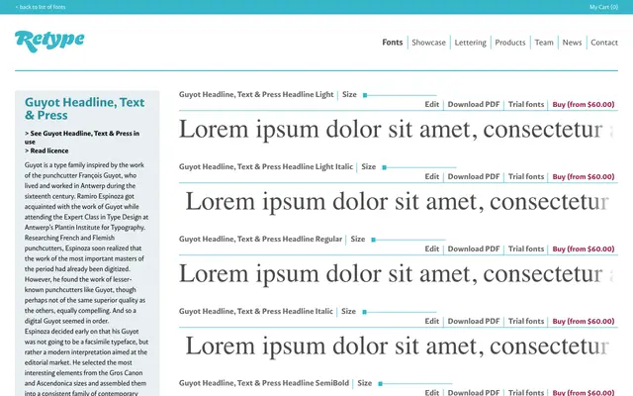Click Edit for Headline Light
Screen dimensions: 633x396
[431, 104]
